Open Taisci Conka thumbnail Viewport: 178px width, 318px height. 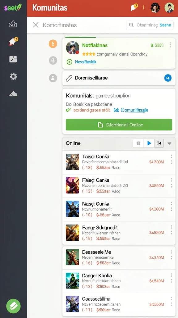[x=72, y=162]
